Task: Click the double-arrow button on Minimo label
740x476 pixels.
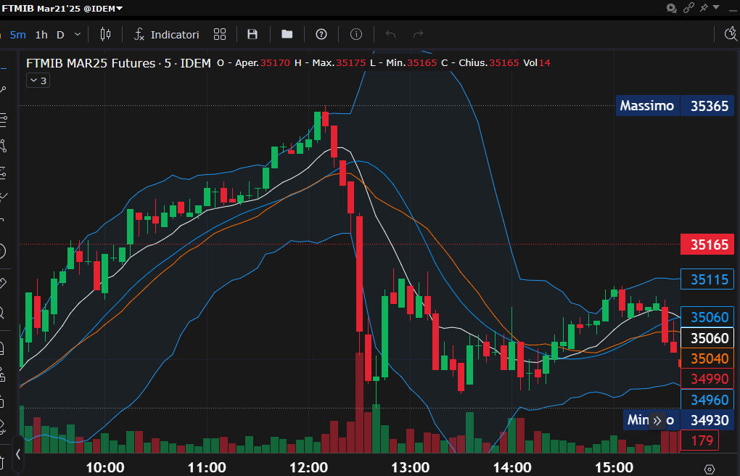Action: click(x=657, y=420)
